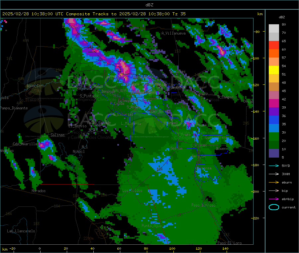Image resolution: width=299 pixels, height=253 pixels.
Task: Click the 'Cda_Amarilla' map label
Action: click(x=25, y=144)
